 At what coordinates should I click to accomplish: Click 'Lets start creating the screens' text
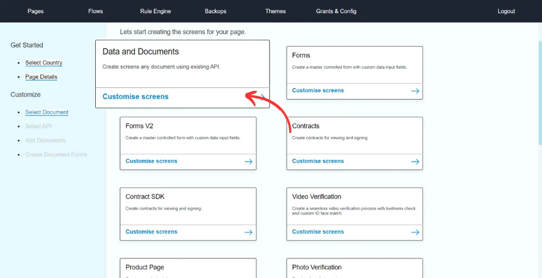[x=183, y=32]
